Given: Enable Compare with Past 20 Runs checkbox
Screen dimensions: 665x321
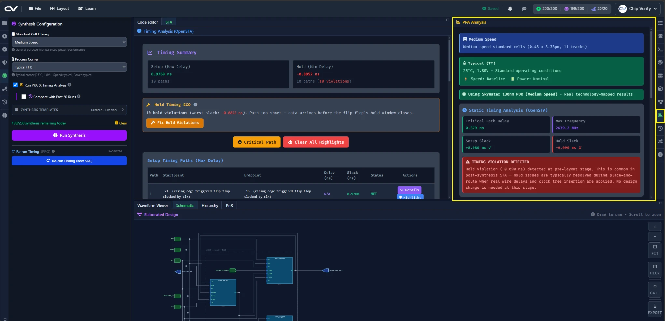Looking at the screenshot, I should pos(24,97).
